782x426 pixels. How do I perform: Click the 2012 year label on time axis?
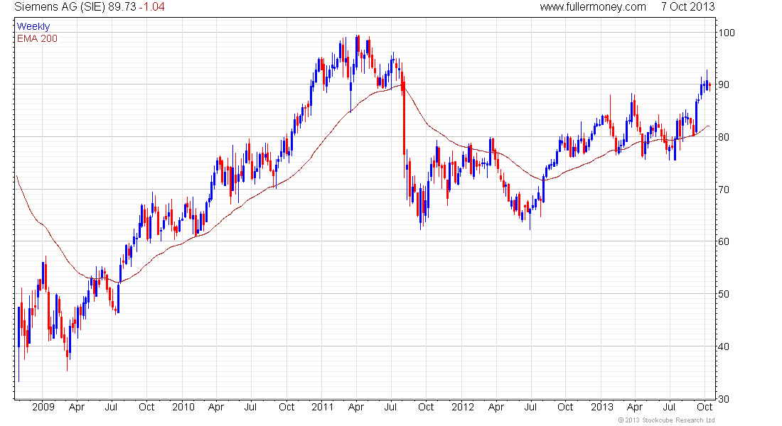click(463, 407)
